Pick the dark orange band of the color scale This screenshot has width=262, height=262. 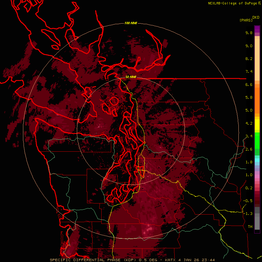[257, 101]
